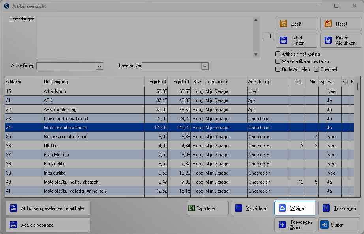364x234 pixels.
Task: Select Motorolie/ltr. (volledig synthetisch) row
Action: pos(179,191)
